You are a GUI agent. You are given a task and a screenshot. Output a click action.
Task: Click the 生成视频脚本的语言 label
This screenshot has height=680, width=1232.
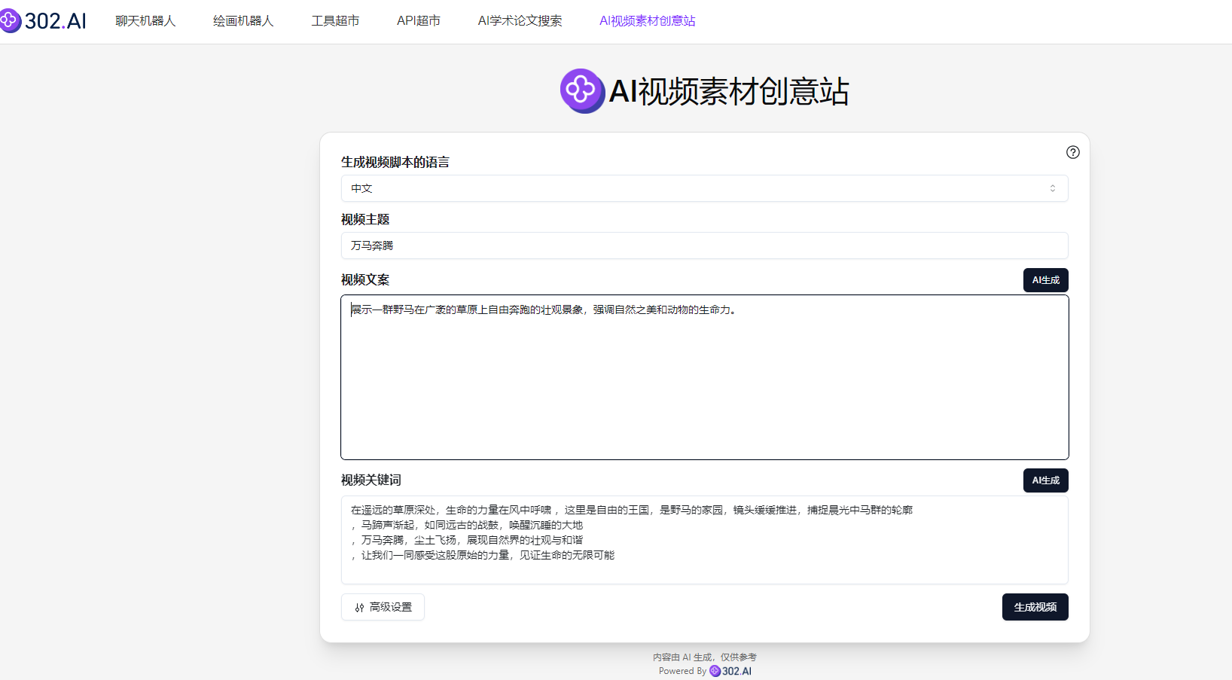pyautogui.click(x=395, y=162)
